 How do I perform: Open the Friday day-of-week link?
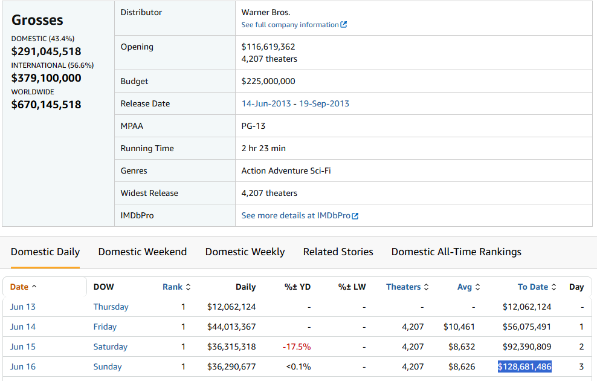pos(105,327)
